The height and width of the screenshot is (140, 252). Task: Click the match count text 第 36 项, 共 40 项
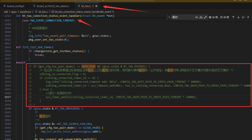(219, 17)
